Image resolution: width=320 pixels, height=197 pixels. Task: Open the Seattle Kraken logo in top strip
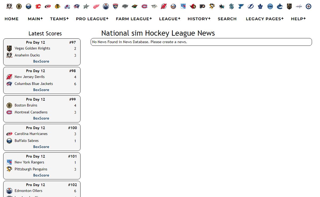[231, 6]
